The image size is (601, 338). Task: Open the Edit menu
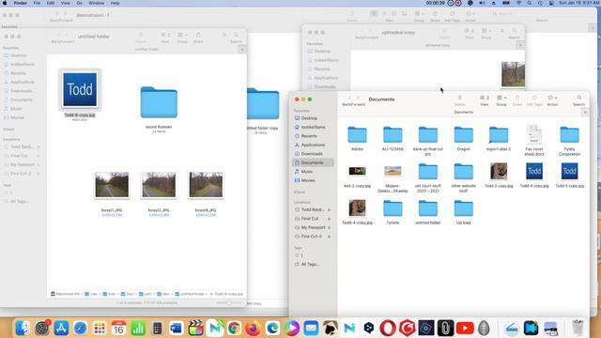coord(50,3)
